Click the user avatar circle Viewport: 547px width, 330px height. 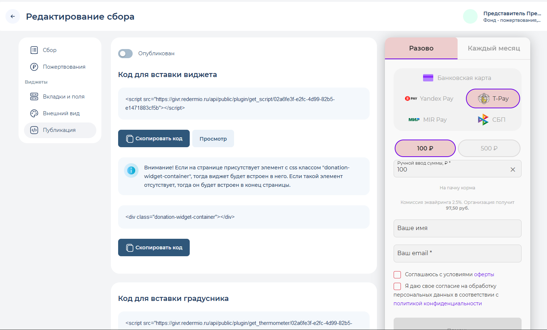(470, 16)
